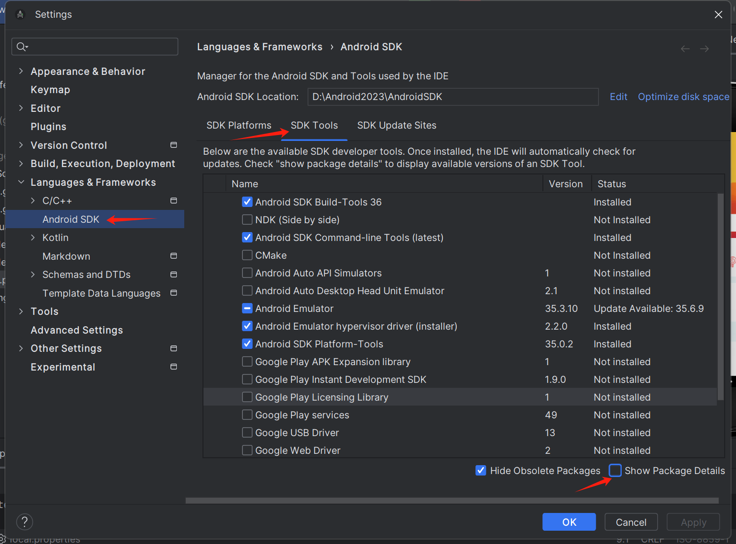Expand the Tools section
Viewport: 736px width, 544px height.
coord(21,311)
